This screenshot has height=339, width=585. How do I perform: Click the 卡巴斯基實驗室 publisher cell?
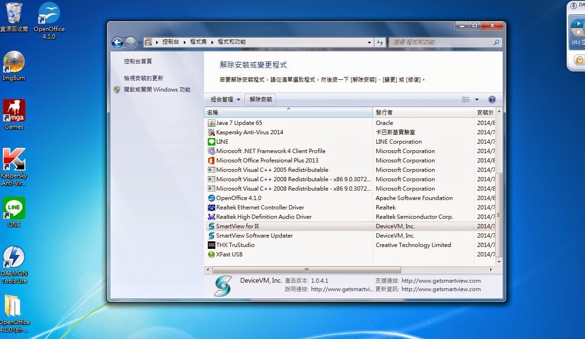[395, 132]
